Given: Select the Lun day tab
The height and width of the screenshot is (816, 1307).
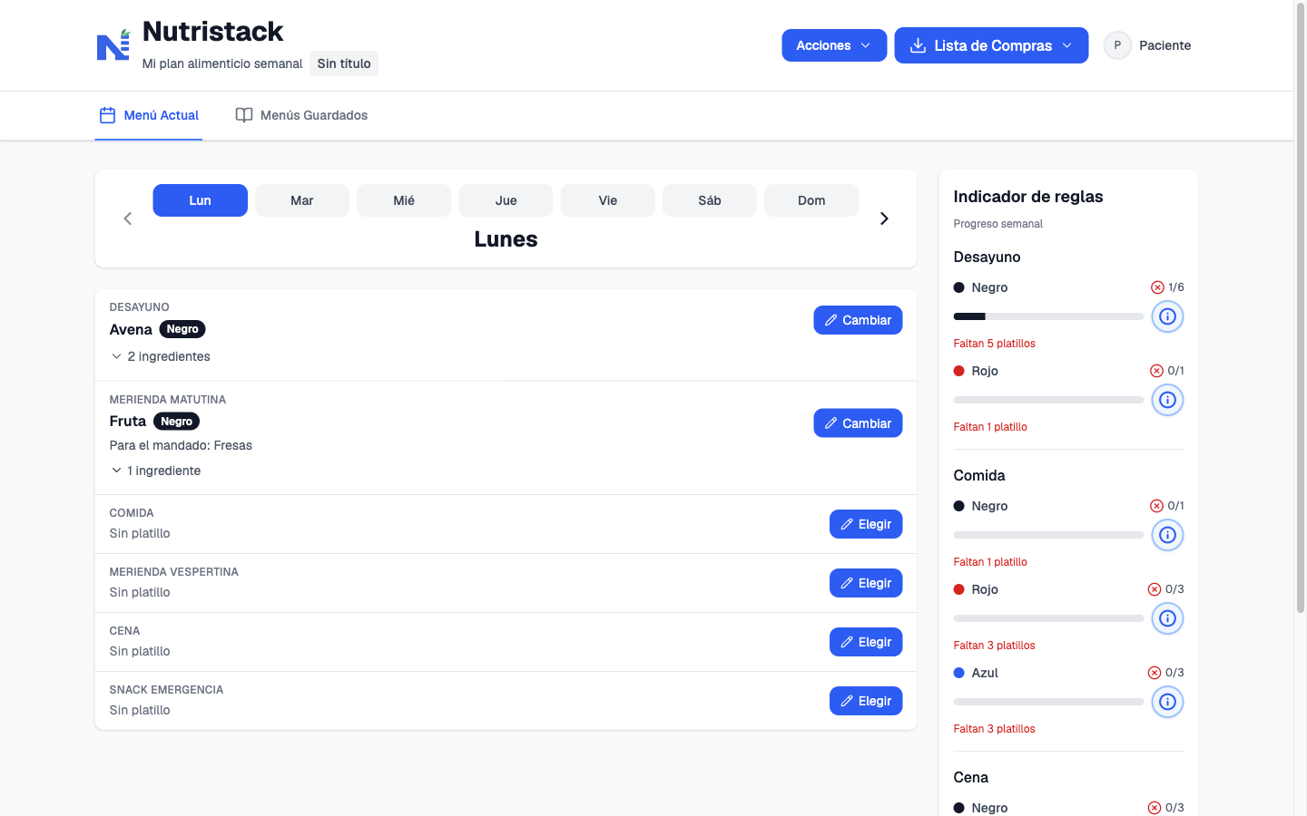Looking at the screenshot, I should point(200,200).
